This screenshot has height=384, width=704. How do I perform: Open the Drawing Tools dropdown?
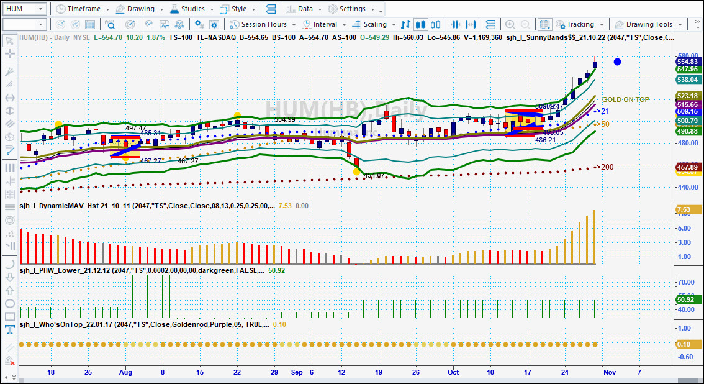tap(648, 24)
